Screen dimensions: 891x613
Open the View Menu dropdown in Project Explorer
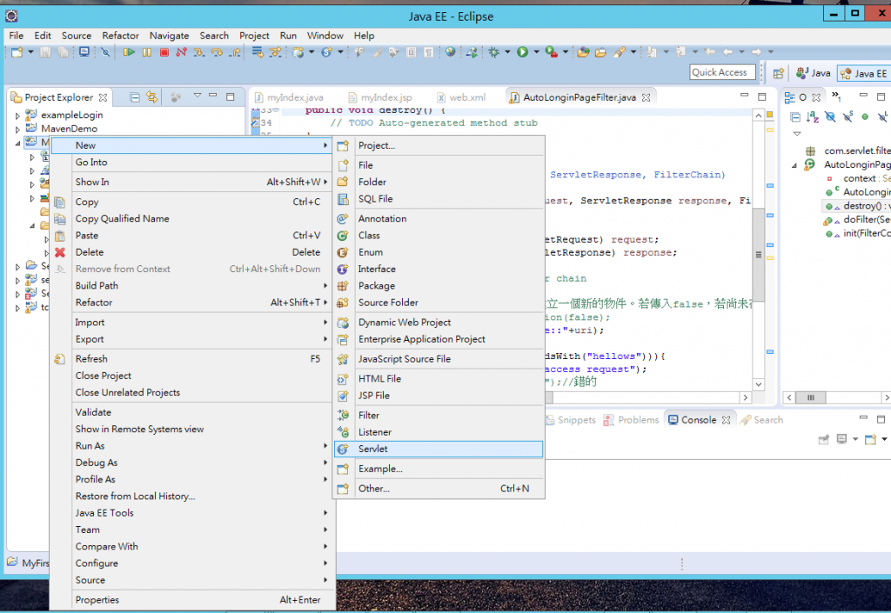[198, 97]
